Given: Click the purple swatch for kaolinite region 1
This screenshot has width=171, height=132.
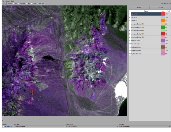Looking at the screenshot, I should pos(163,40).
